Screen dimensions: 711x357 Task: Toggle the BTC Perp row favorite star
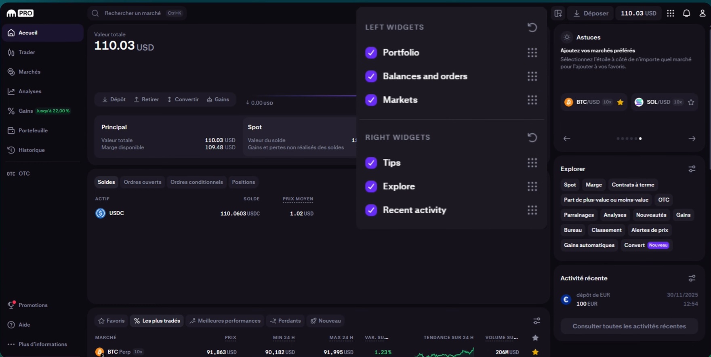pyautogui.click(x=535, y=352)
